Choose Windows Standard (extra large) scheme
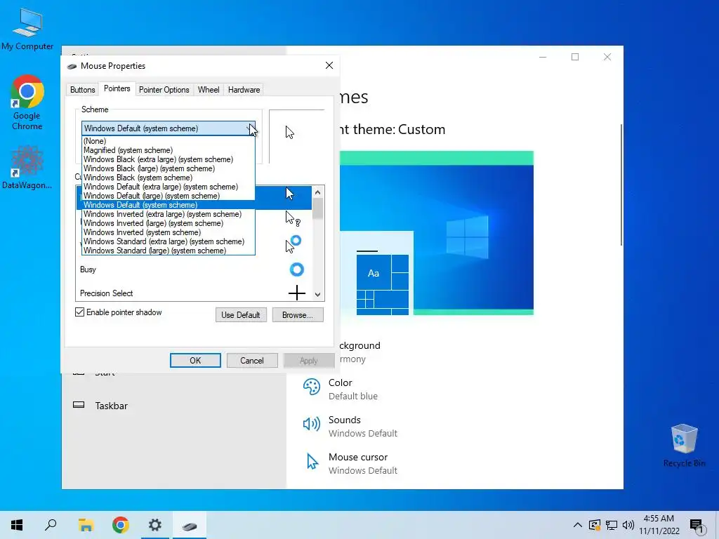719x539 pixels. coord(169,241)
